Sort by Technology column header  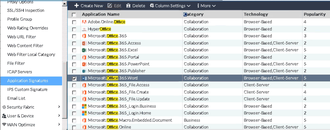click(x=256, y=14)
